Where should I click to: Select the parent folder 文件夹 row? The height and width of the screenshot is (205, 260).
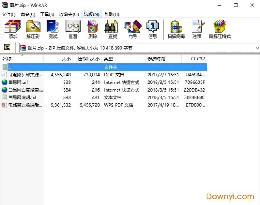point(104,67)
